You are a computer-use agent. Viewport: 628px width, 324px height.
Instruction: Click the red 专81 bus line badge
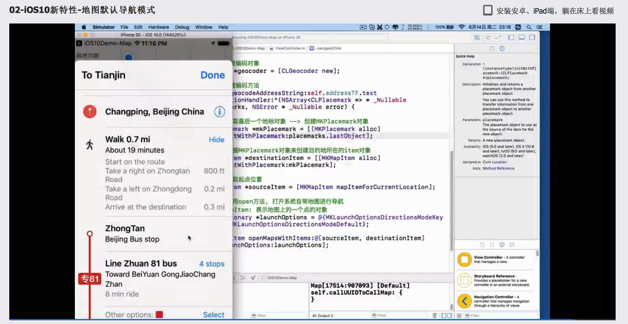pos(90,279)
